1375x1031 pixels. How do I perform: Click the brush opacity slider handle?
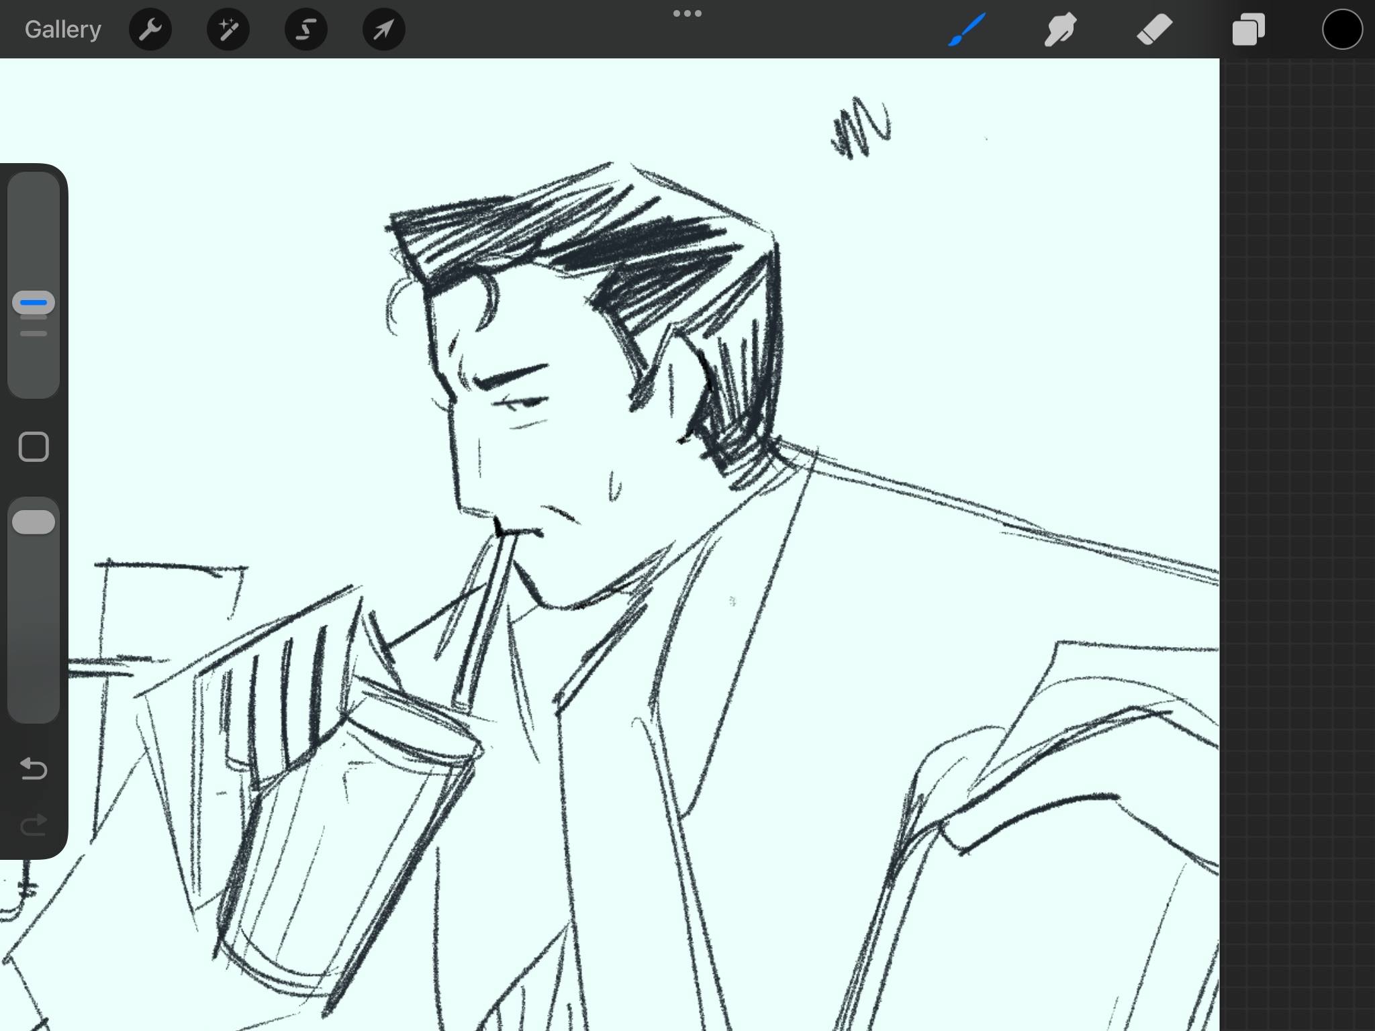point(34,522)
